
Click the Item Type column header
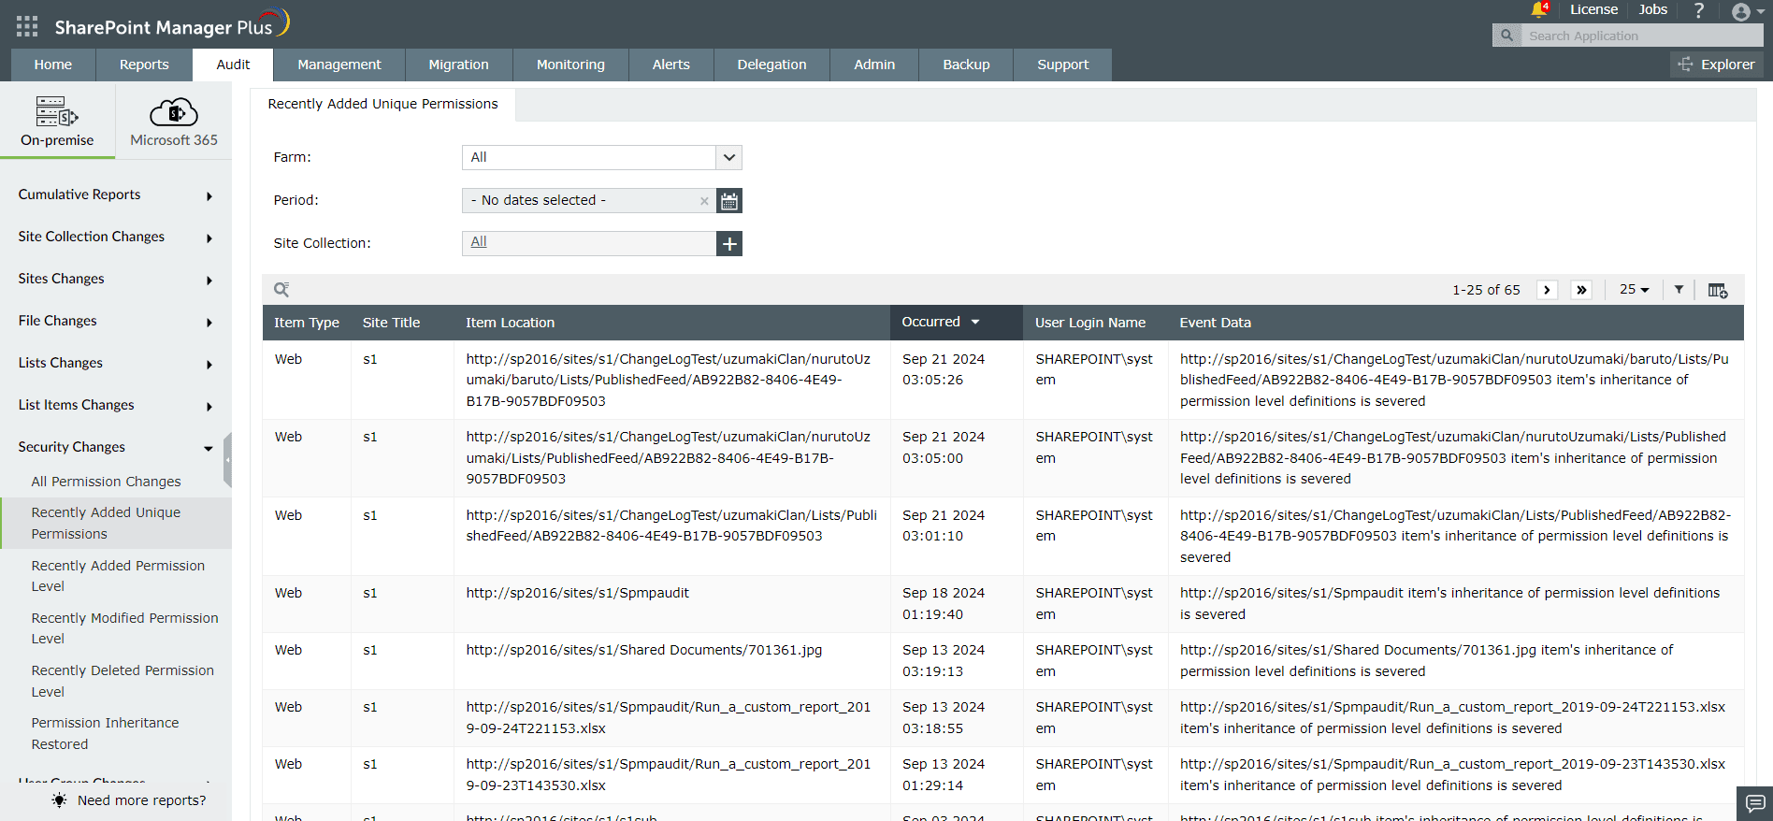[307, 323]
